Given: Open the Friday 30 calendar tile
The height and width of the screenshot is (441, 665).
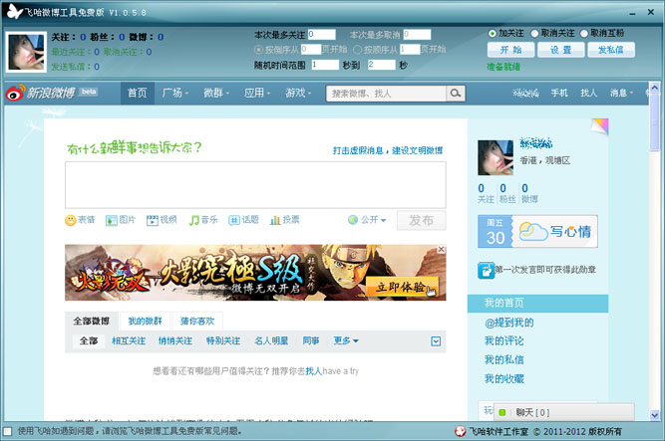Looking at the screenshot, I should [x=495, y=231].
